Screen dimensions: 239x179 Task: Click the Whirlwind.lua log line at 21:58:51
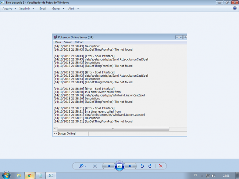click(x=99, y=115)
